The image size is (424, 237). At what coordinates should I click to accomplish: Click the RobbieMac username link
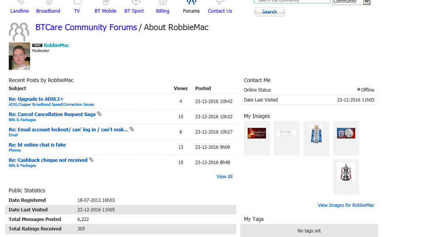click(57, 45)
